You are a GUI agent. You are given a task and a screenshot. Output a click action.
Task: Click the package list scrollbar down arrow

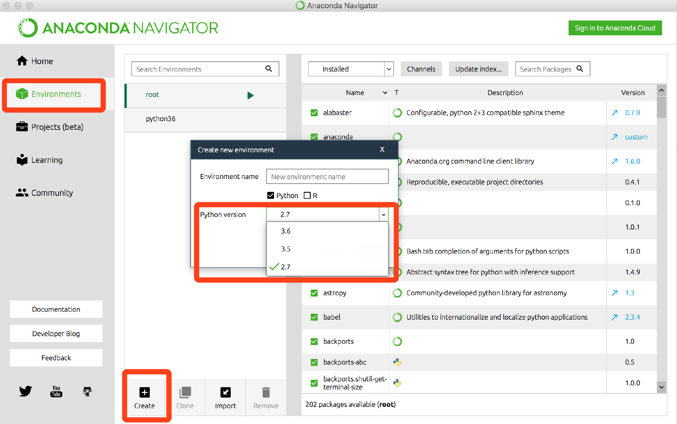pyautogui.click(x=661, y=387)
